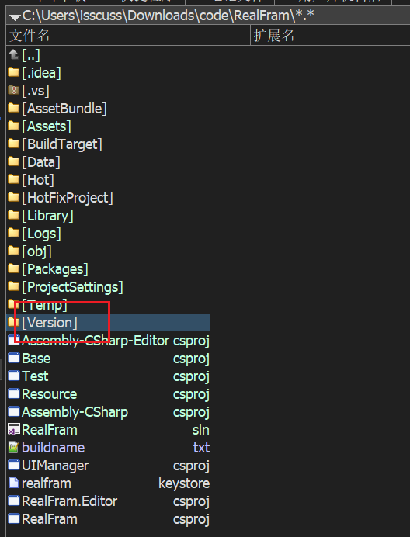Select the buildname txt file icon
The width and height of the screenshot is (410, 537).
click(13, 448)
